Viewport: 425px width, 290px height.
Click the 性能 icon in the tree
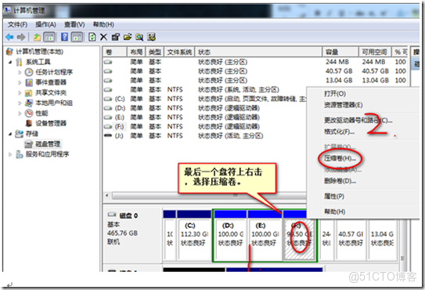pos(29,113)
